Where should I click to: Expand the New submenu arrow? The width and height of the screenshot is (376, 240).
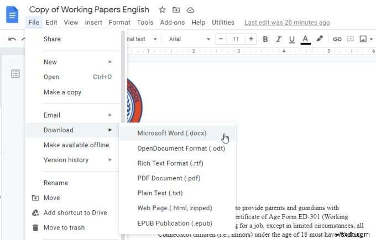pos(110,62)
